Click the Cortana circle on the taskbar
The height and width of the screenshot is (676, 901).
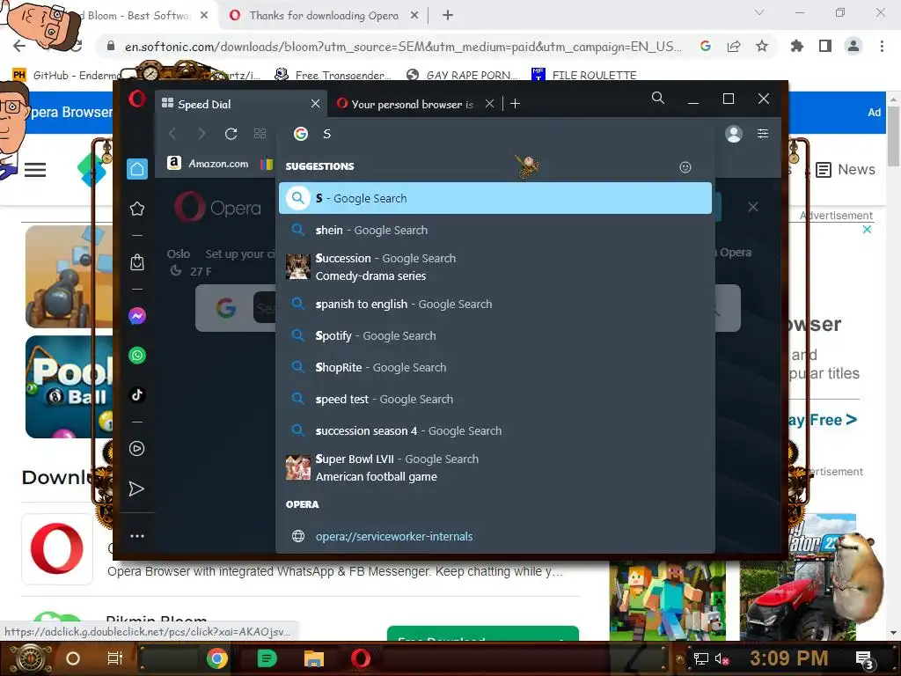(73, 658)
